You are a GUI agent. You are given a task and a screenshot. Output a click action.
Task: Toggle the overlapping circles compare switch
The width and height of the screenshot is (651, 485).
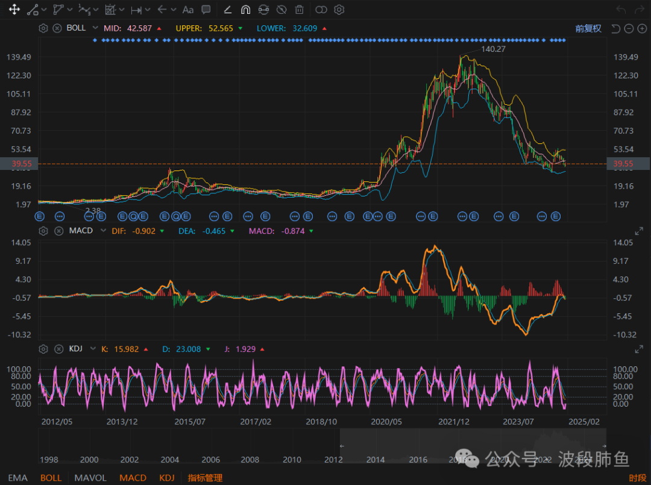[x=321, y=10]
